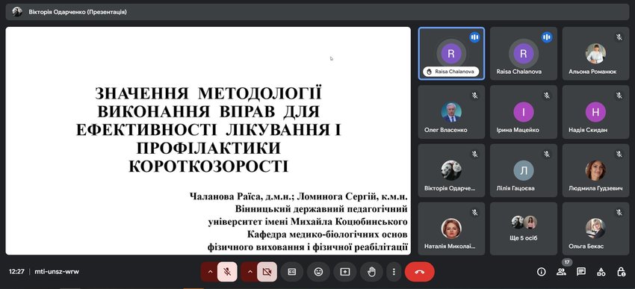Turn on closed captions
635x289 pixels.
292,272
